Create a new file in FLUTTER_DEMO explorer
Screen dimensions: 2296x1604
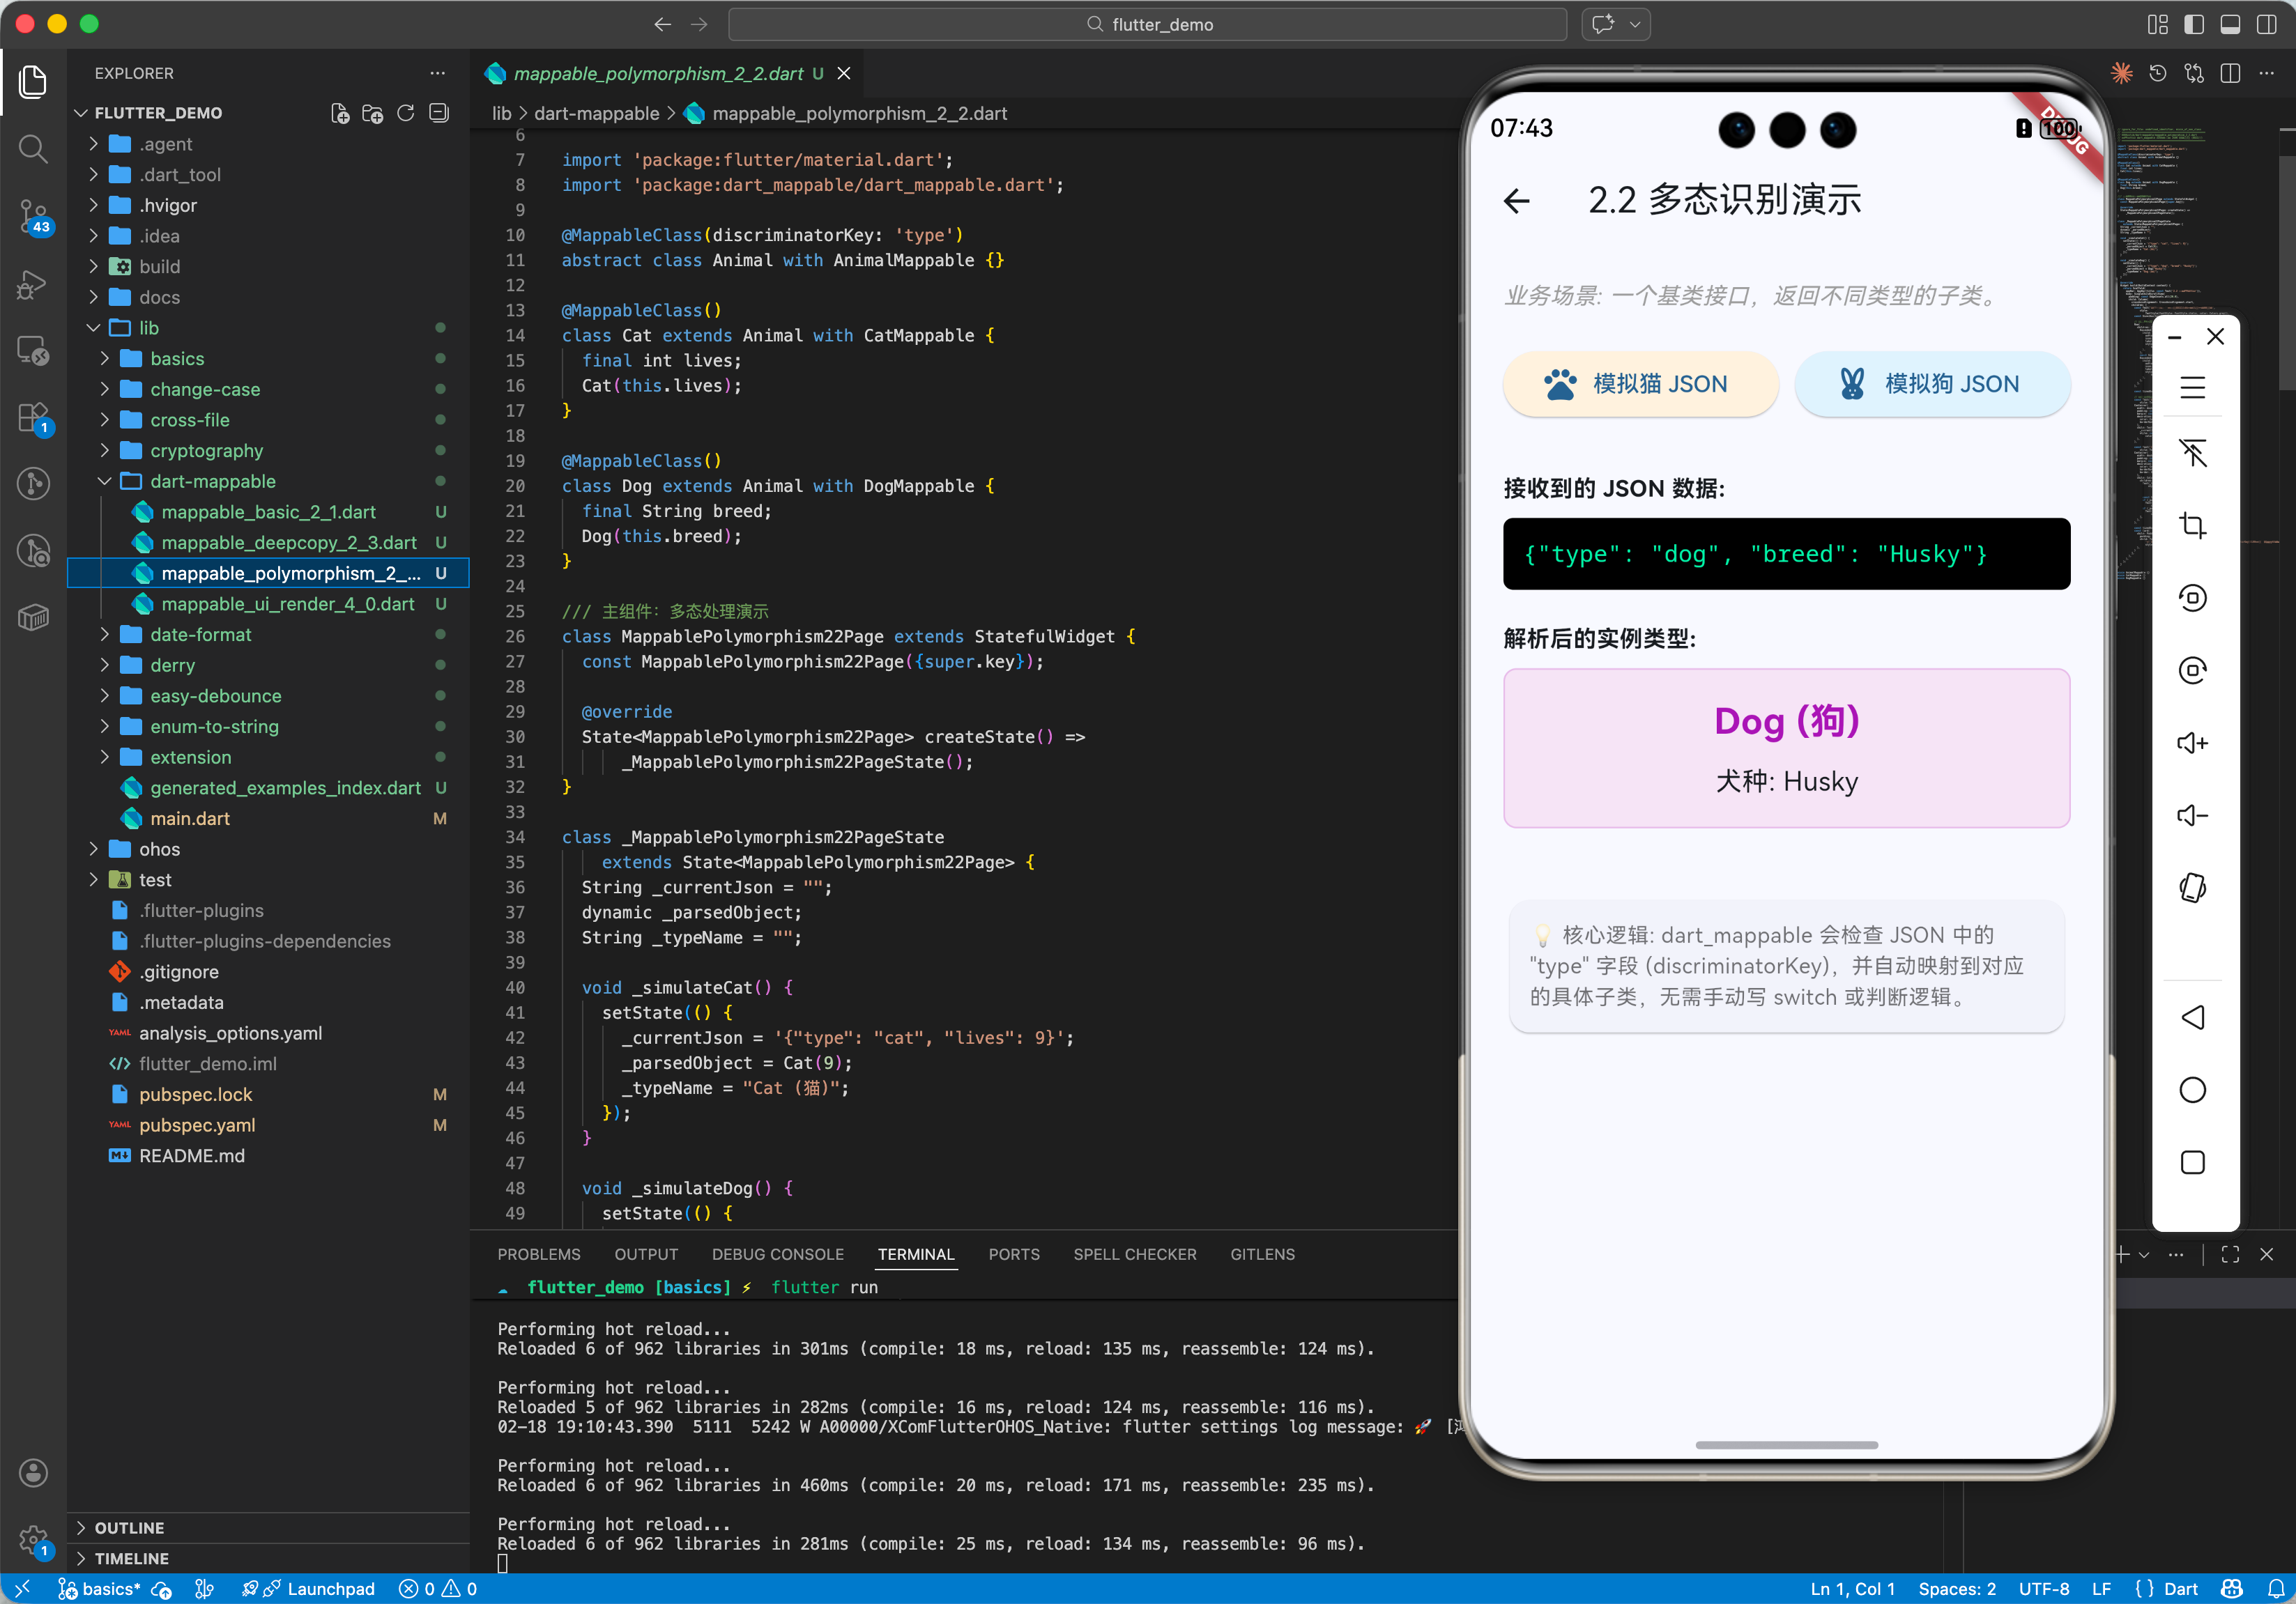pos(340,113)
